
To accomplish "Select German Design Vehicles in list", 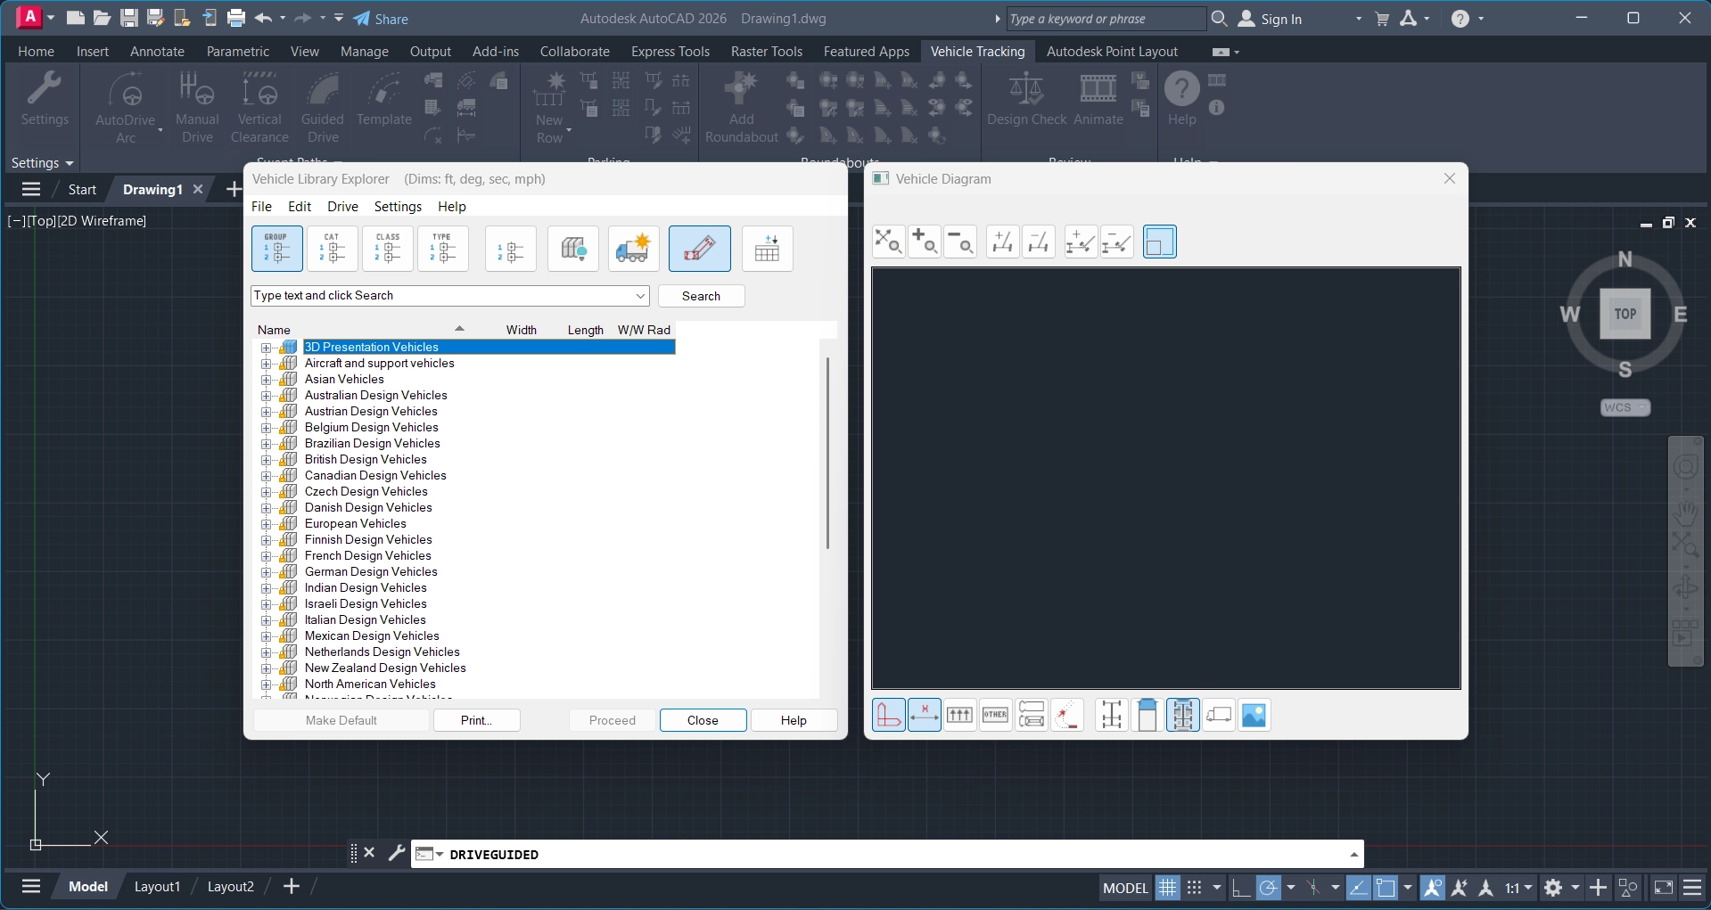I will coord(371,572).
